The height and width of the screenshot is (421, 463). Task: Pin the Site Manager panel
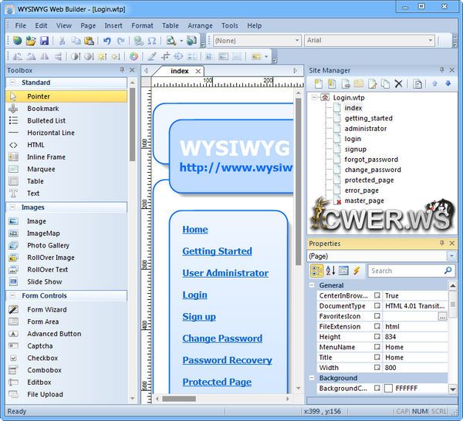tap(441, 70)
